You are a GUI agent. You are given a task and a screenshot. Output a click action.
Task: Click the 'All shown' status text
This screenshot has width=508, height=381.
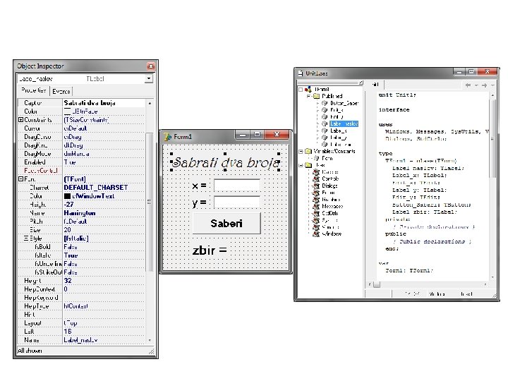30,351
